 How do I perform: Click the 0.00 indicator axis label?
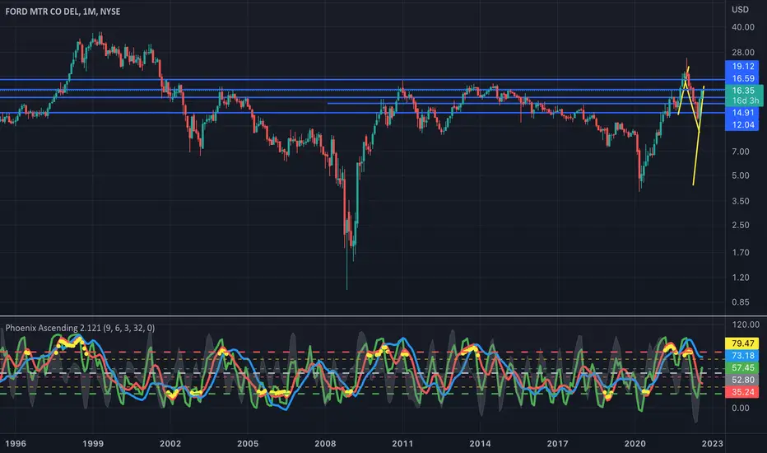pyautogui.click(x=741, y=408)
